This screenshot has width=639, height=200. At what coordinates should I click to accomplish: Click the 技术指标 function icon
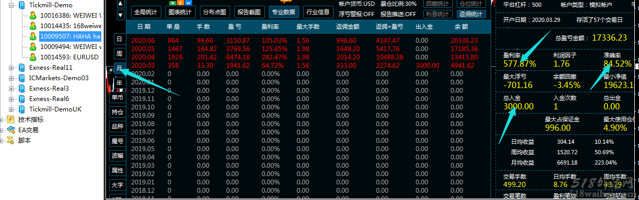click(11, 120)
